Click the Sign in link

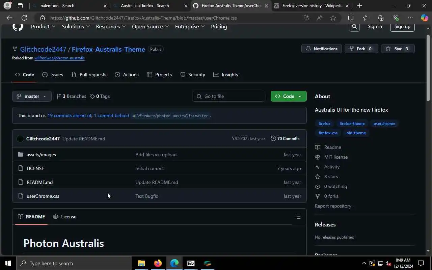tap(375, 26)
